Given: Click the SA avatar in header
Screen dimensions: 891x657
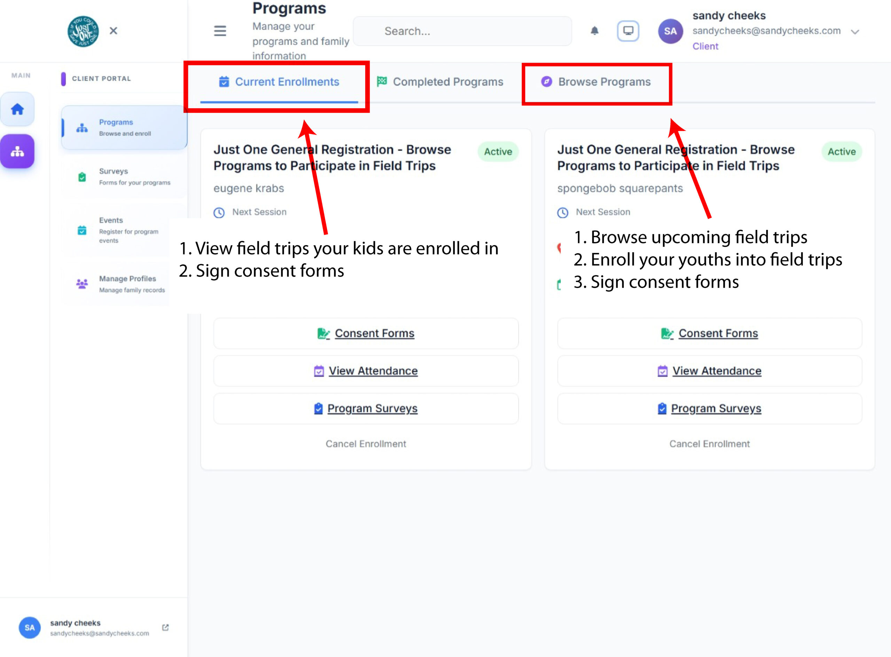Looking at the screenshot, I should [x=670, y=31].
